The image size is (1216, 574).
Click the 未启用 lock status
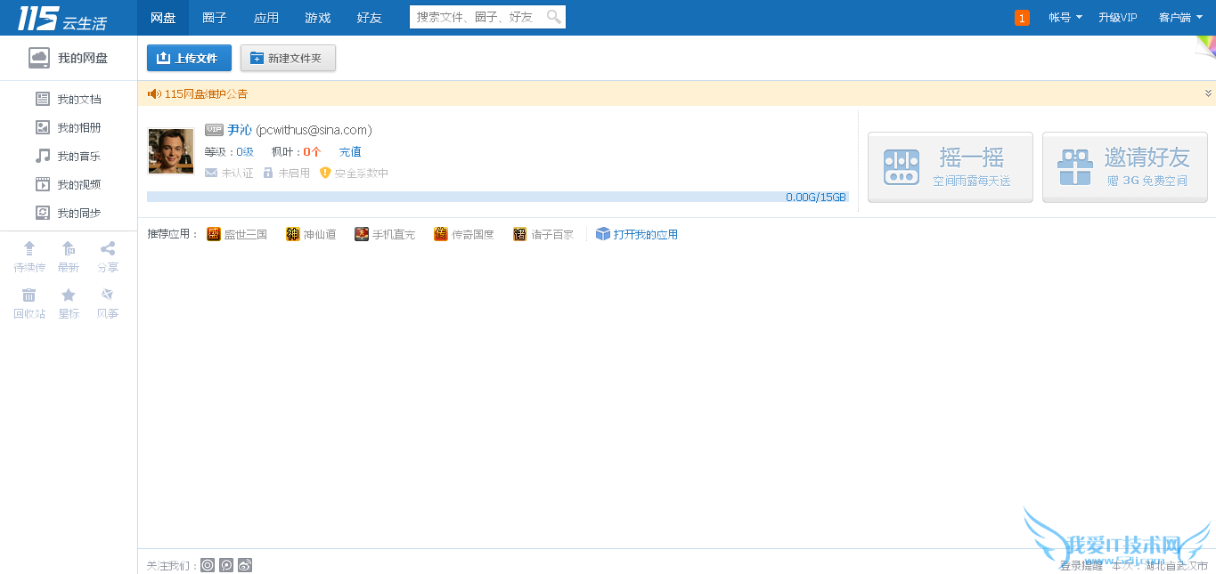tap(286, 174)
